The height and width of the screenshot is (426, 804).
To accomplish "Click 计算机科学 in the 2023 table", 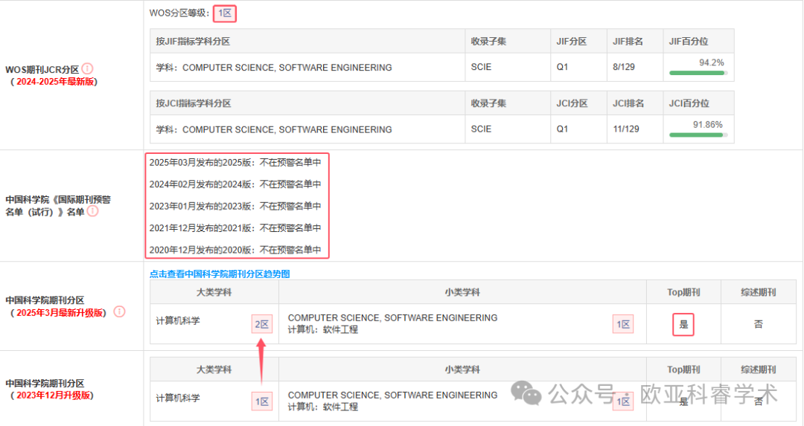I will pyautogui.click(x=177, y=398).
